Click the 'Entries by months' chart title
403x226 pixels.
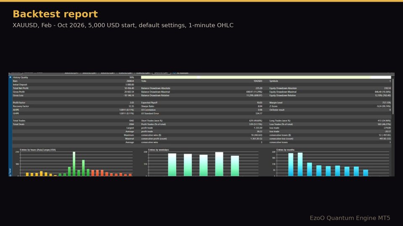tap(285, 150)
